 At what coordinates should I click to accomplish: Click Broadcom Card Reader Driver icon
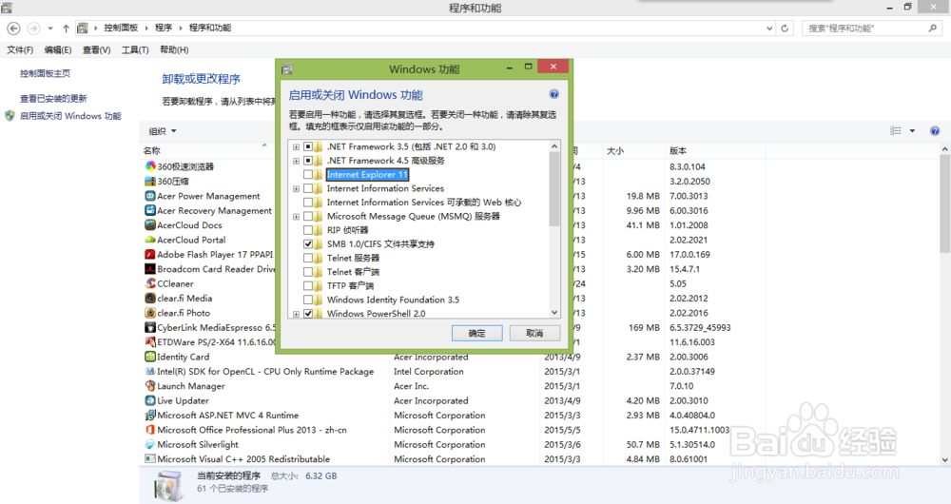[150, 269]
